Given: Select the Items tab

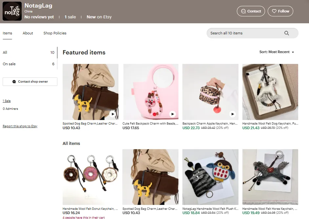Looking at the screenshot, I should click(x=8, y=33).
